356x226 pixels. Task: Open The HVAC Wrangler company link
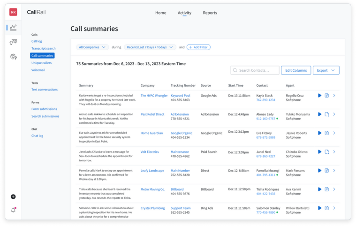tap(154, 96)
